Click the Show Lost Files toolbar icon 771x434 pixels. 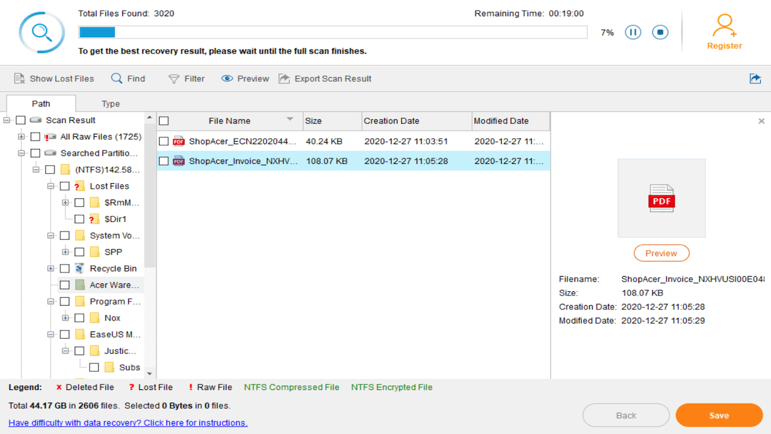tap(19, 78)
